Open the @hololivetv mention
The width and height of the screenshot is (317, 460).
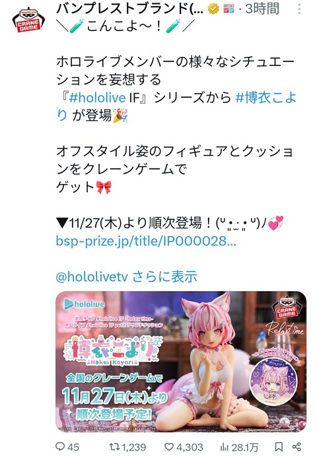pyautogui.click(x=92, y=277)
